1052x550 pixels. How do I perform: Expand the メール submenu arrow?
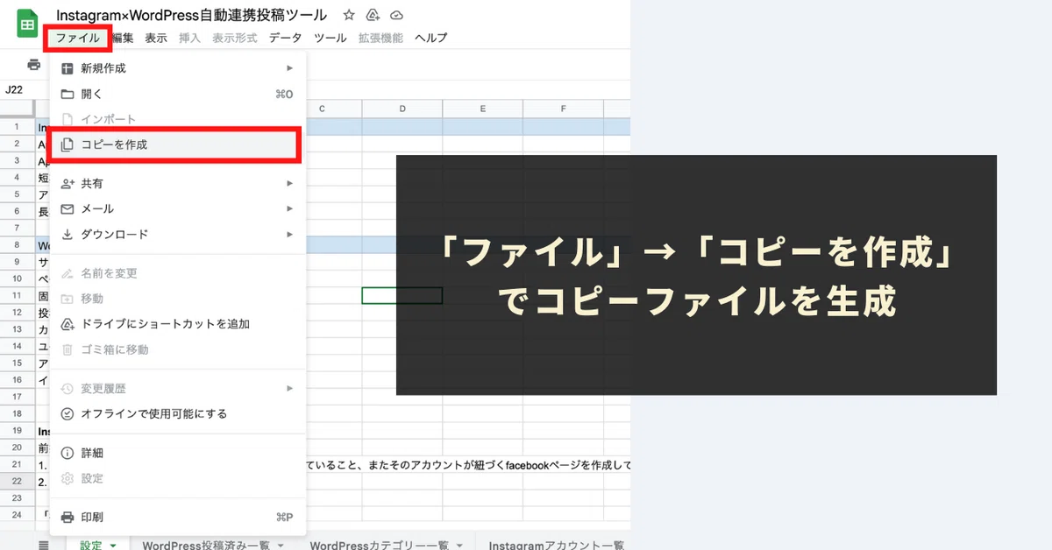289,209
